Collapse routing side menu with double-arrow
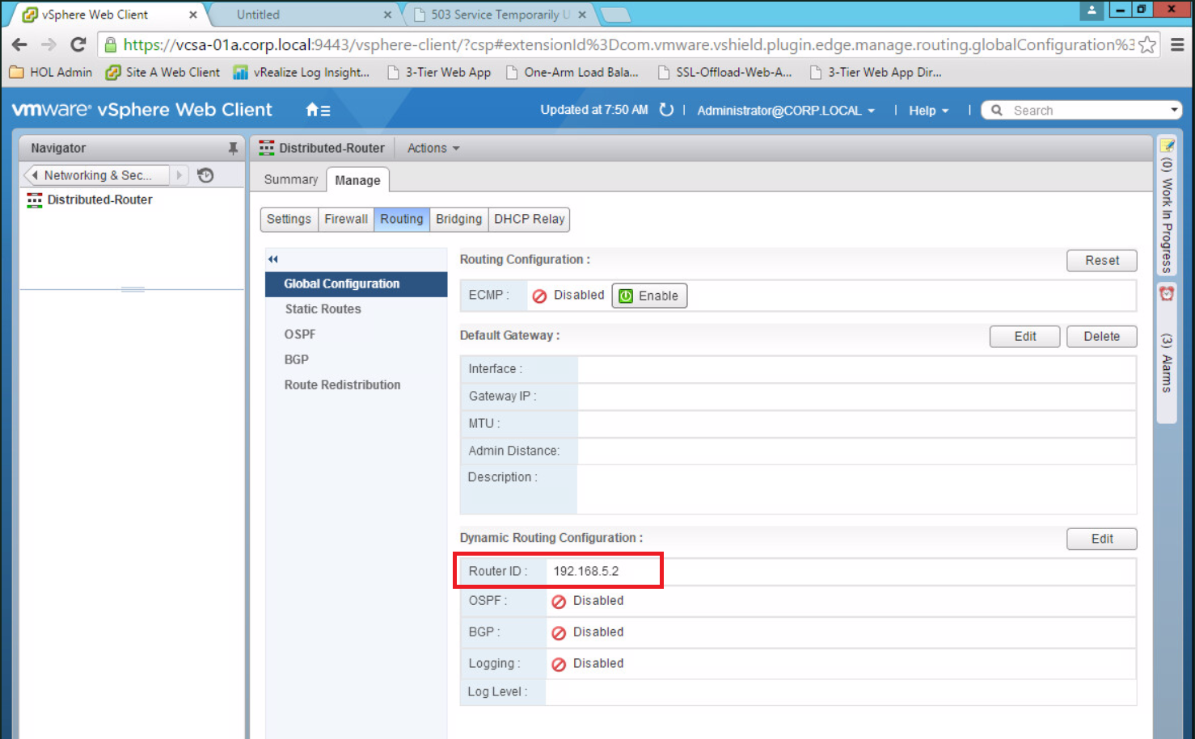Viewport: 1195px width, 739px height. (x=273, y=259)
